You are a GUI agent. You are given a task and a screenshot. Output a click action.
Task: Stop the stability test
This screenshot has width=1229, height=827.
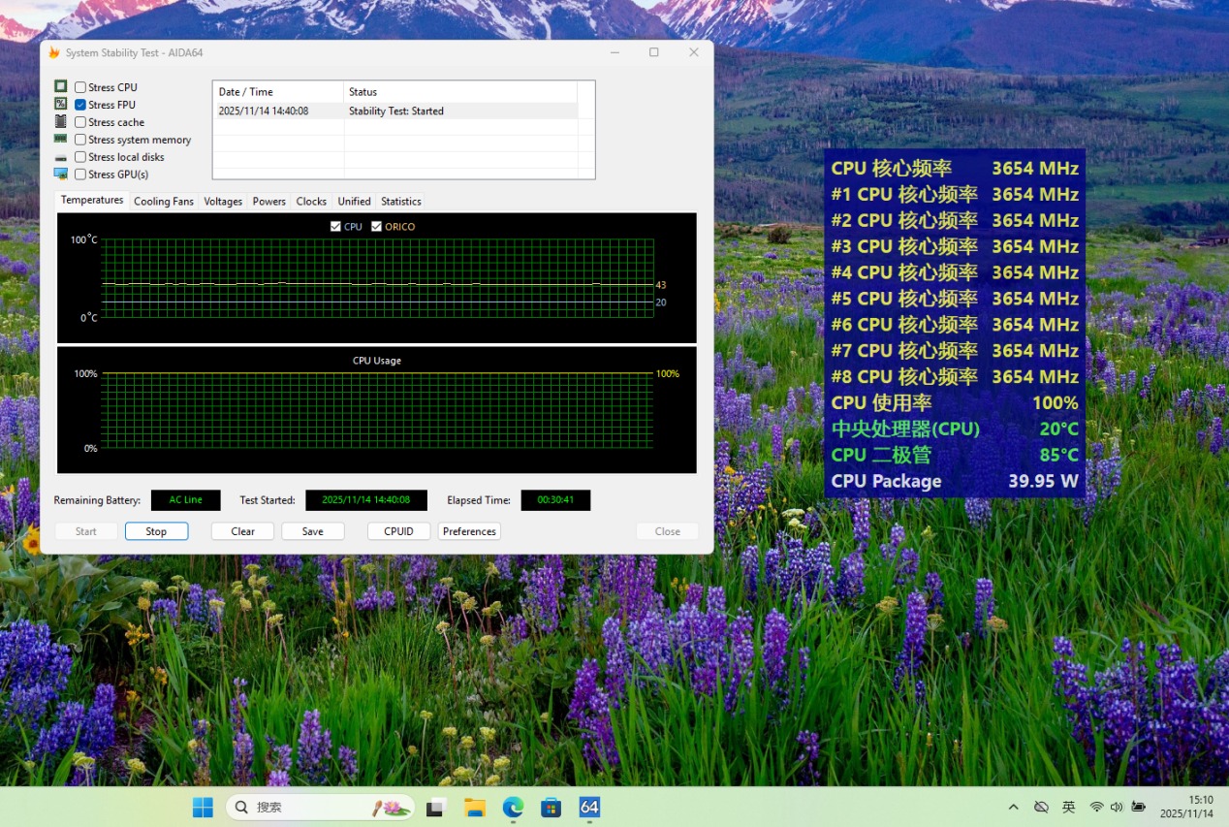tap(156, 531)
